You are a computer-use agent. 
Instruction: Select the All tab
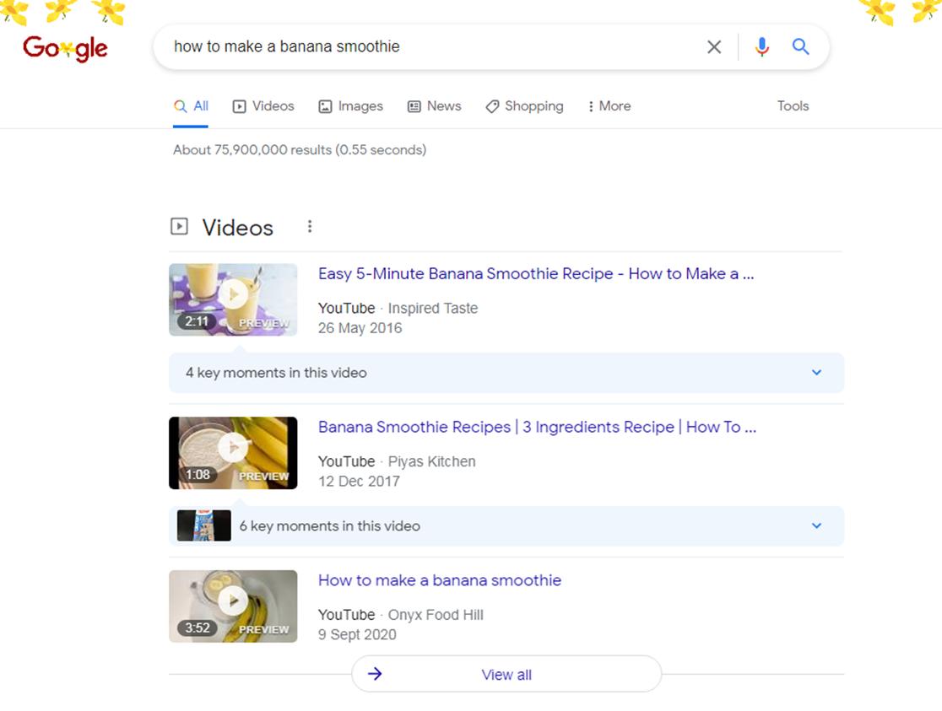tap(191, 106)
